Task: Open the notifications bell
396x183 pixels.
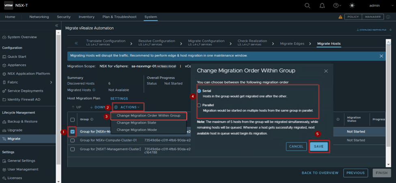Action: (x=322, y=6)
